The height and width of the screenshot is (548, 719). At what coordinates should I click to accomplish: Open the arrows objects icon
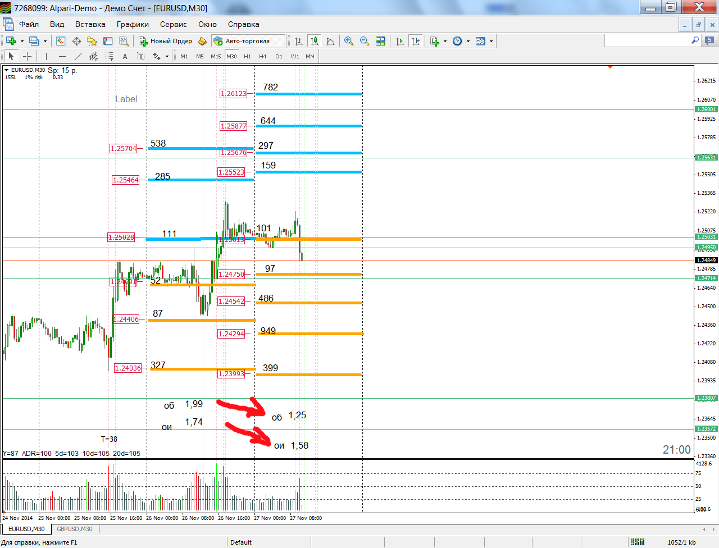(x=157, y=56)
